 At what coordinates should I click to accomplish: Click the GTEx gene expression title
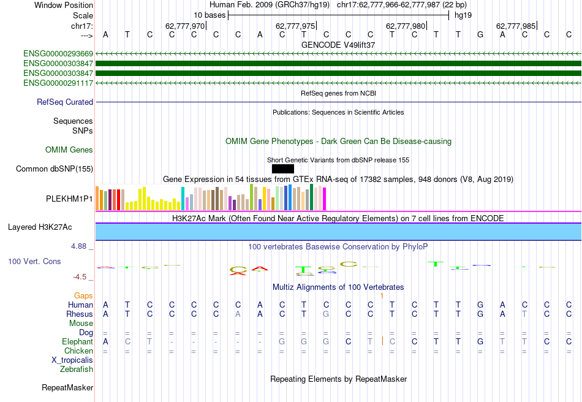click(338, 180)
